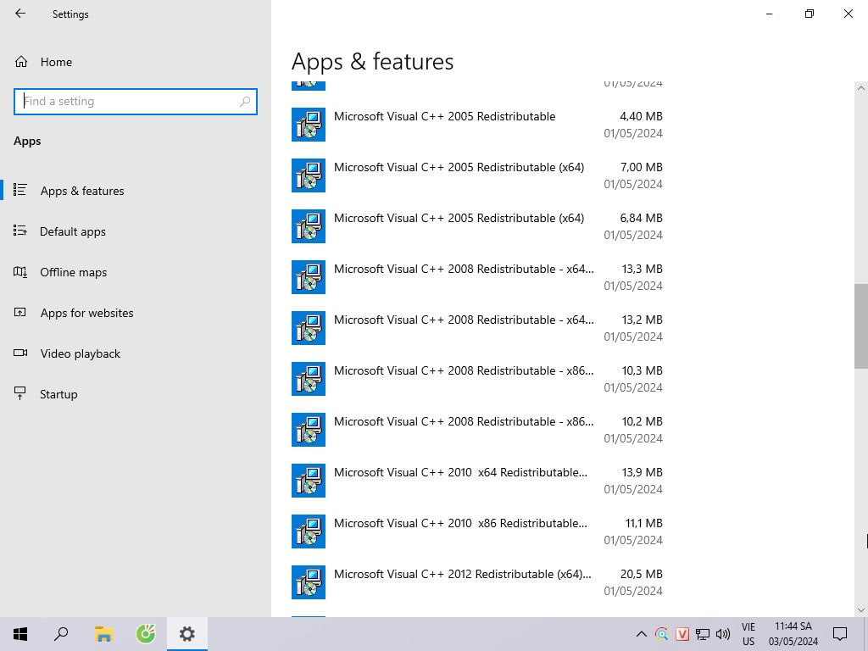This screenshot has width=868, height=651.
Task: Open the Startup apps settings
Action: coord(58,394)
